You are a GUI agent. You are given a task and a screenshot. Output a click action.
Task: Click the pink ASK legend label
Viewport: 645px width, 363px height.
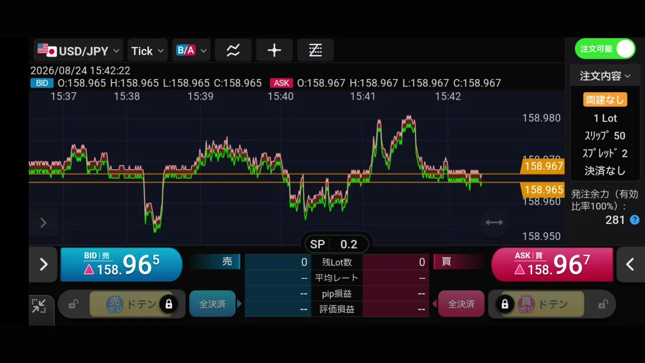pos(281,83)
